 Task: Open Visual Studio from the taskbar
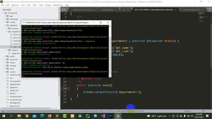103,116
